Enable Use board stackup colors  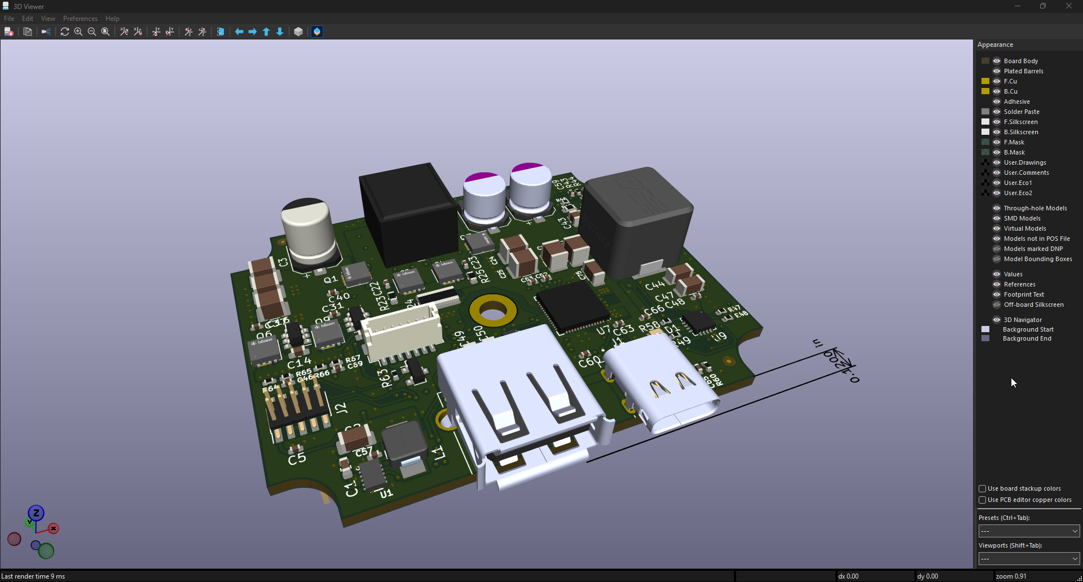click(983, 488)
